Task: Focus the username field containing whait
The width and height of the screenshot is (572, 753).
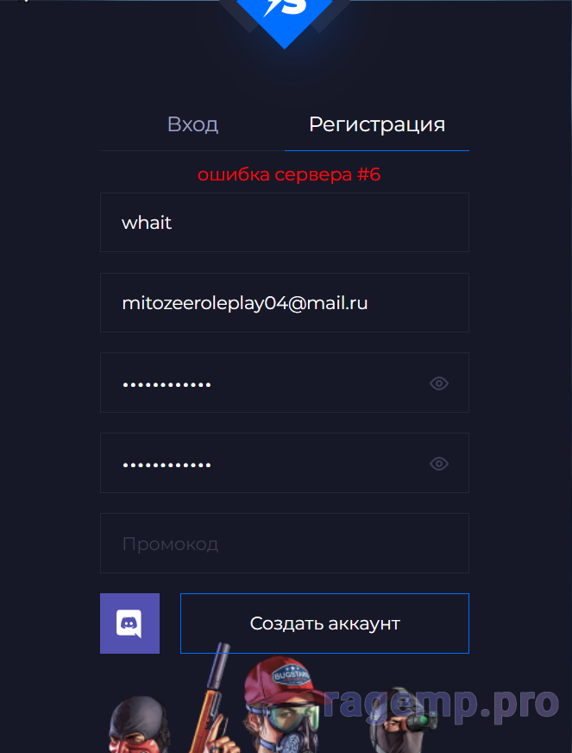Action: coord(284,223)
